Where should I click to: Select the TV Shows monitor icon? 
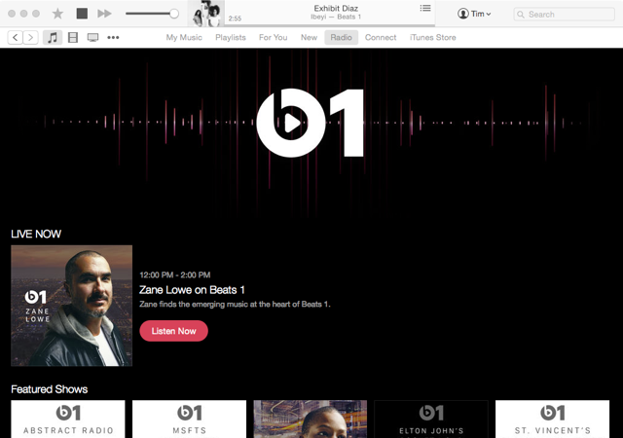tap(93, 37)
